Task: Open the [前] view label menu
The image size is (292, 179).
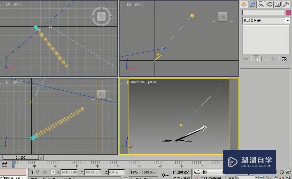Action: 130,4
